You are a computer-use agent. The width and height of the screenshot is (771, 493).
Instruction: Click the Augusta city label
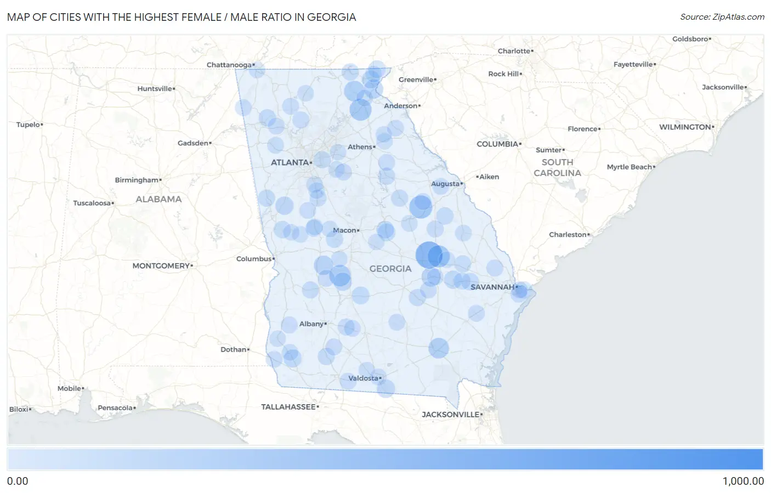pos(445,184)
